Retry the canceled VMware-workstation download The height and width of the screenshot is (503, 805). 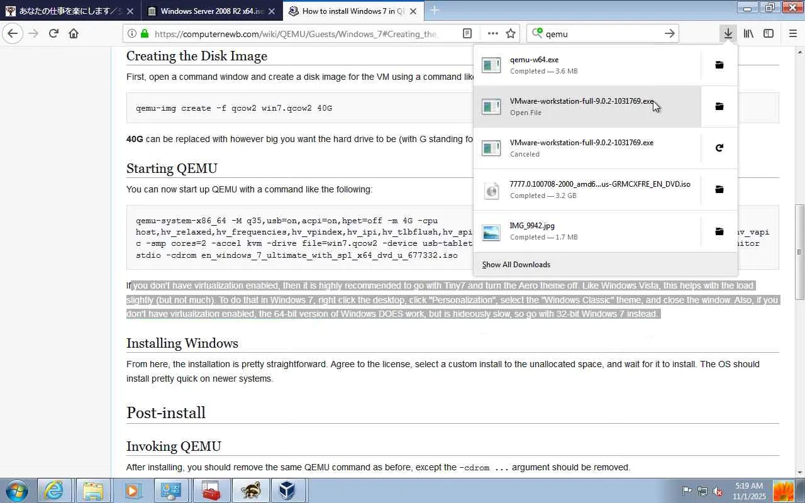coord(719,148)
